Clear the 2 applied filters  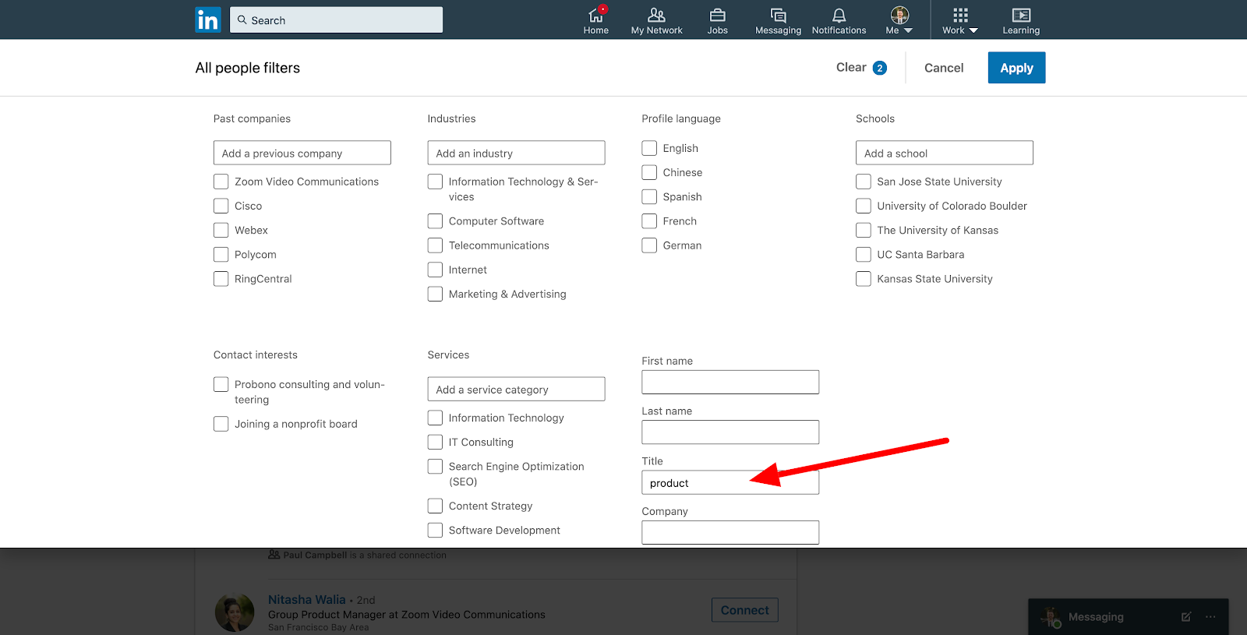point(861,68)
